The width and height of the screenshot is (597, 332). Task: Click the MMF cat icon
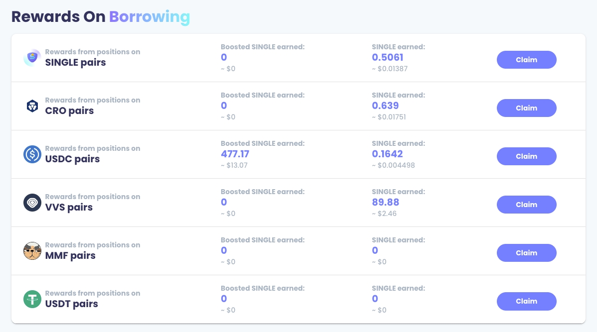[32, 251]
